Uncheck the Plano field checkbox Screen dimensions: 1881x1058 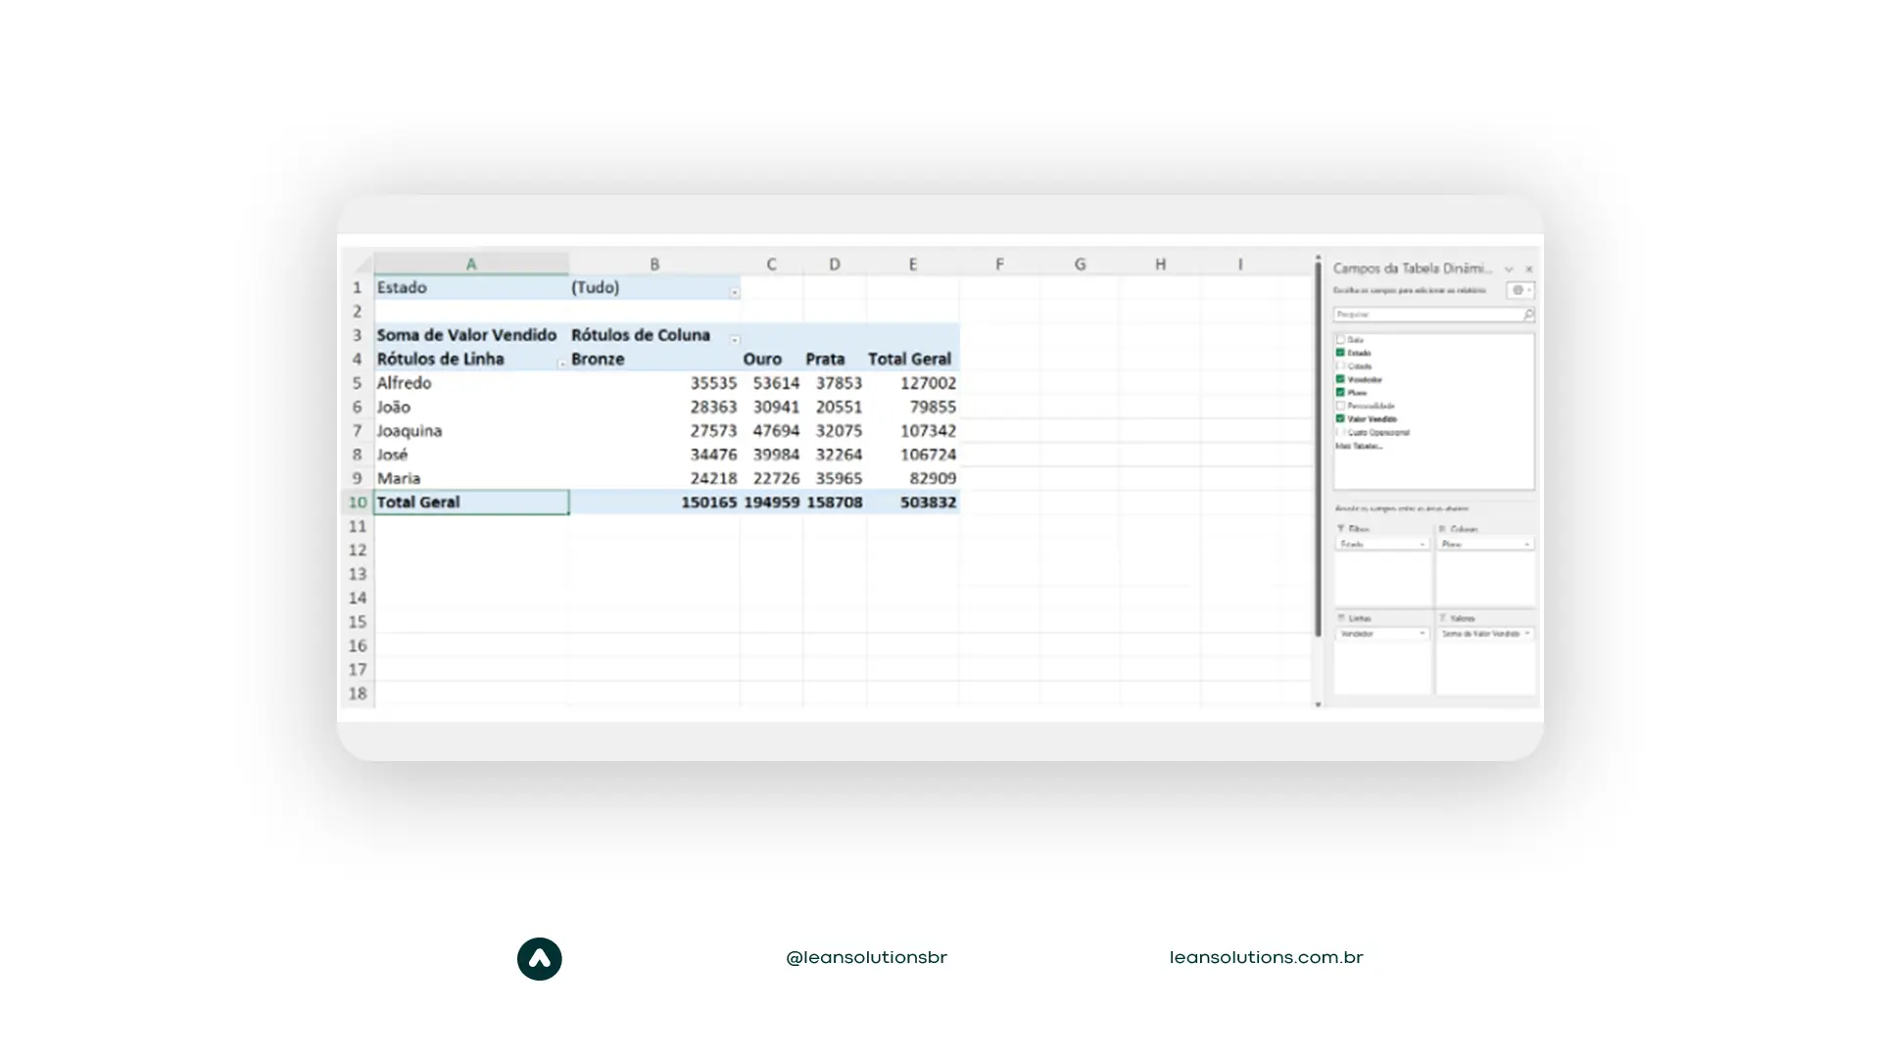point(1340,392)
